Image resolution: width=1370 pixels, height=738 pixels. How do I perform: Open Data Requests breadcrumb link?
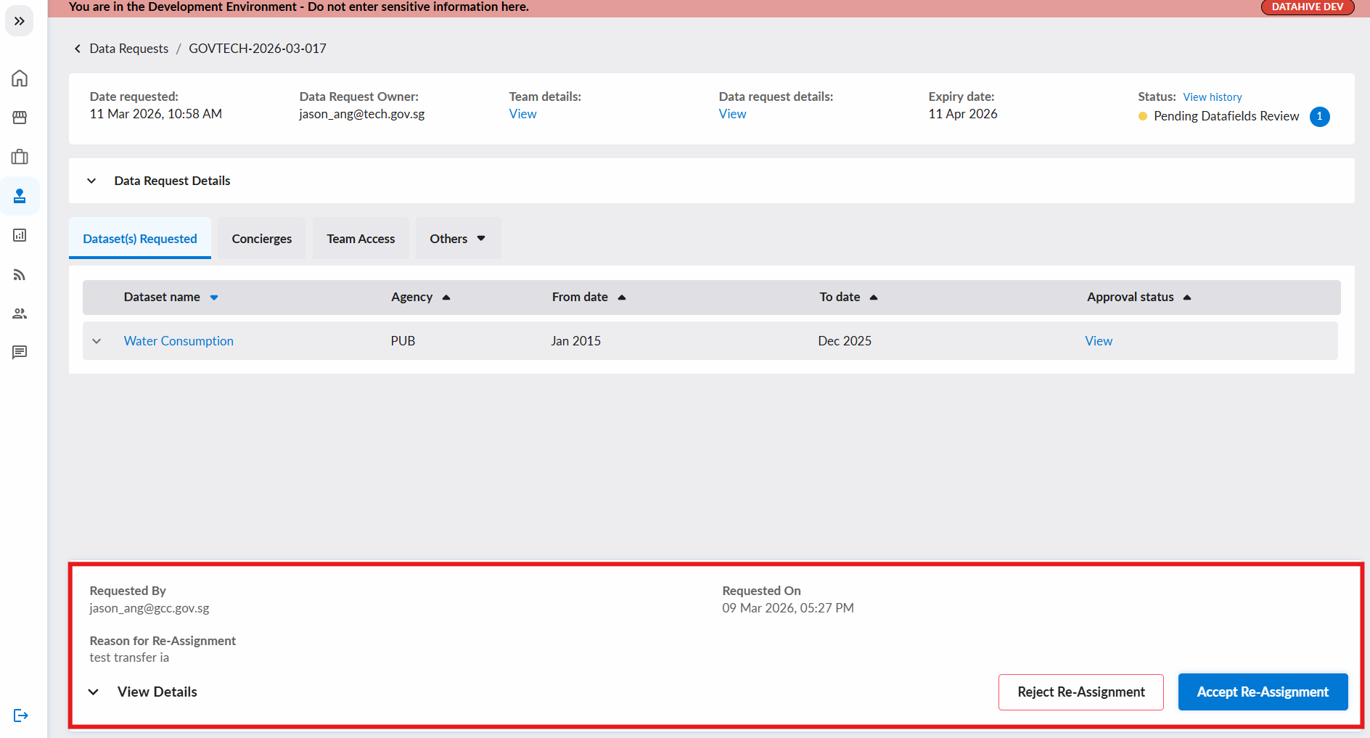(x=128, y=49)
